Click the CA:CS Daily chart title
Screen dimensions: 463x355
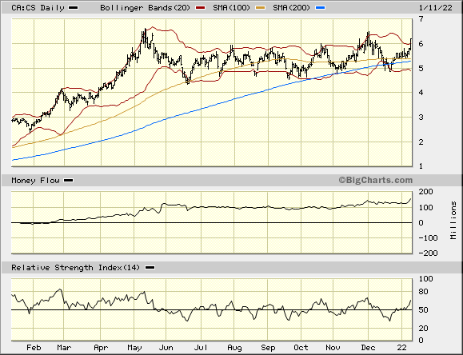pos(38,8)
